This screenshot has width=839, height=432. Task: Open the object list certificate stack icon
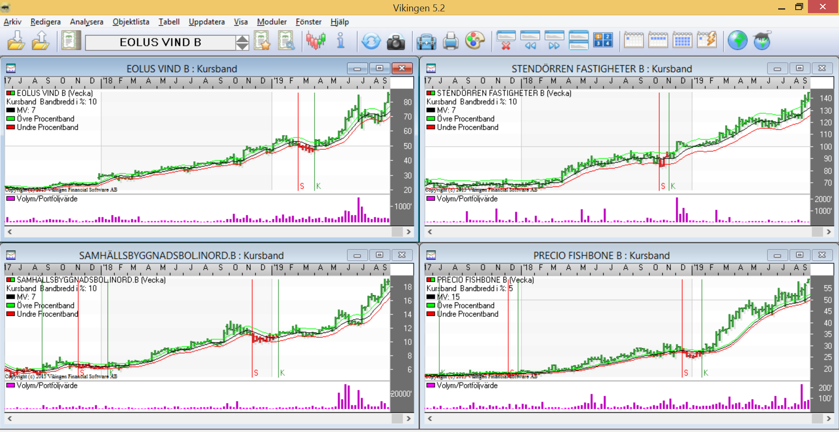coord(71,41)
